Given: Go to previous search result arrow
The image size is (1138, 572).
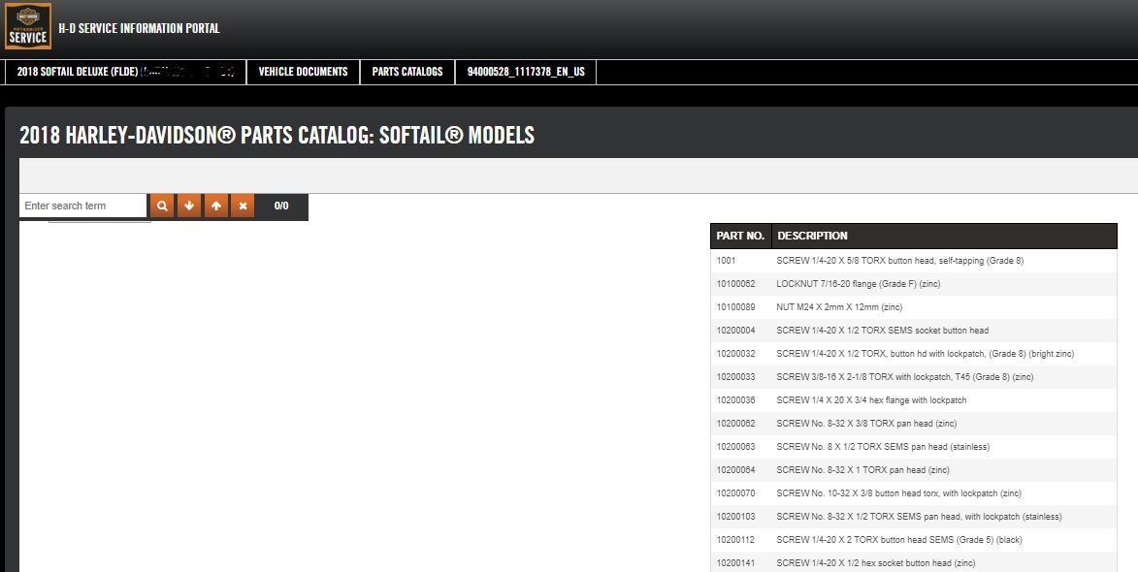Looking at the screenshot, I should coord(216,206).
